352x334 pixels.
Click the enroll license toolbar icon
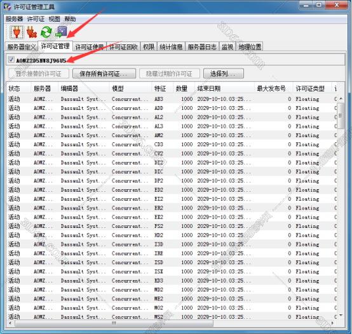coord(61,32)
